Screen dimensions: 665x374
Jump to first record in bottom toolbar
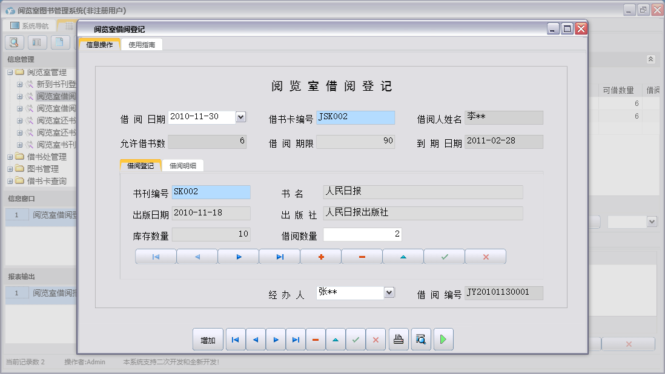(x=235, y=340)
